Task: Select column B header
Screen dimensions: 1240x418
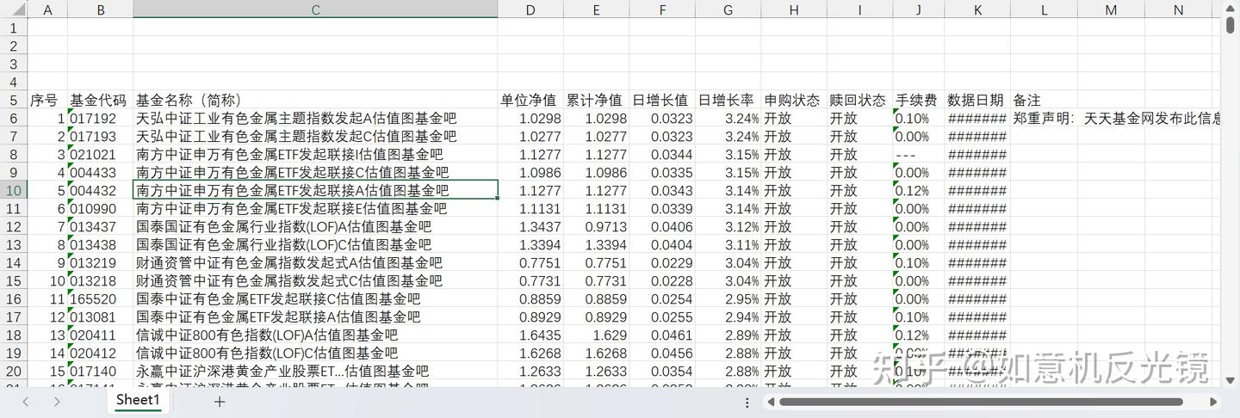Action: [x=101, y=9]
